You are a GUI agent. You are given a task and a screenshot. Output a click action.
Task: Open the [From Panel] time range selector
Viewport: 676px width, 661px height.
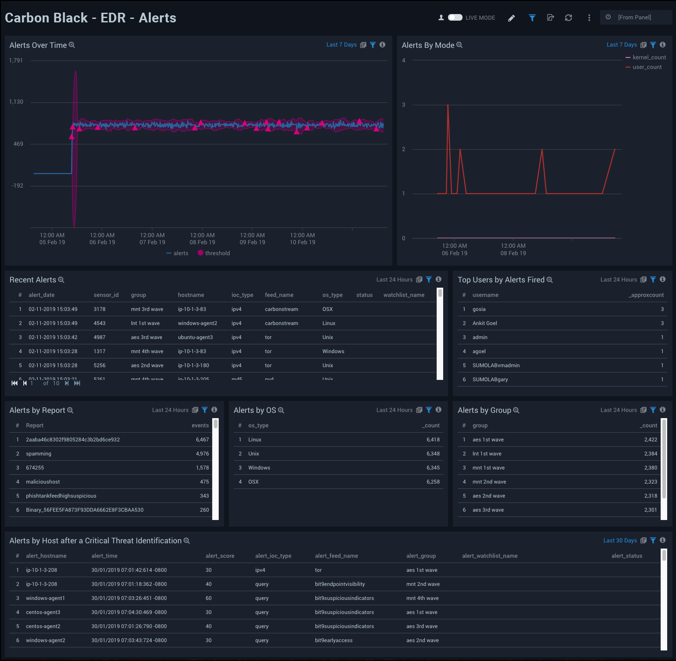point(636,18)
